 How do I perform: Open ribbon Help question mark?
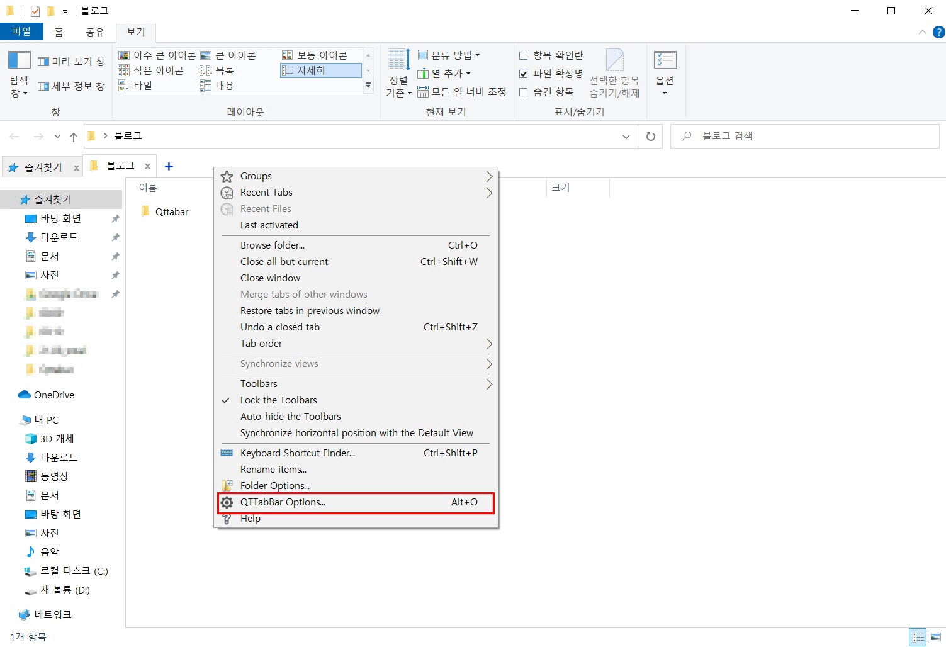938,32
